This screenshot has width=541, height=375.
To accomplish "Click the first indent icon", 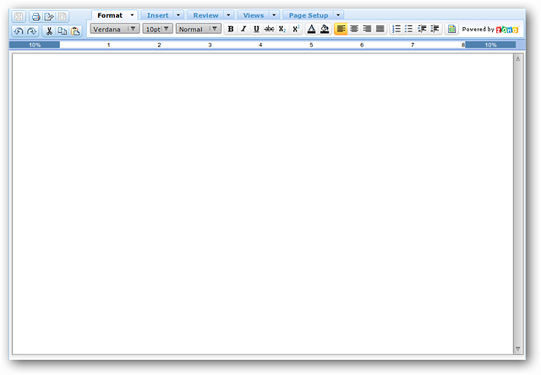I will coord(422,29).
